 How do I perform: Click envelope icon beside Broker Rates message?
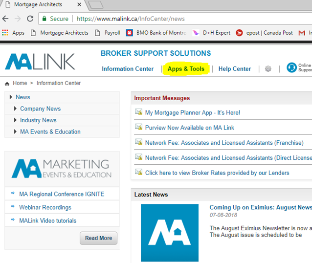coord(139,172)
